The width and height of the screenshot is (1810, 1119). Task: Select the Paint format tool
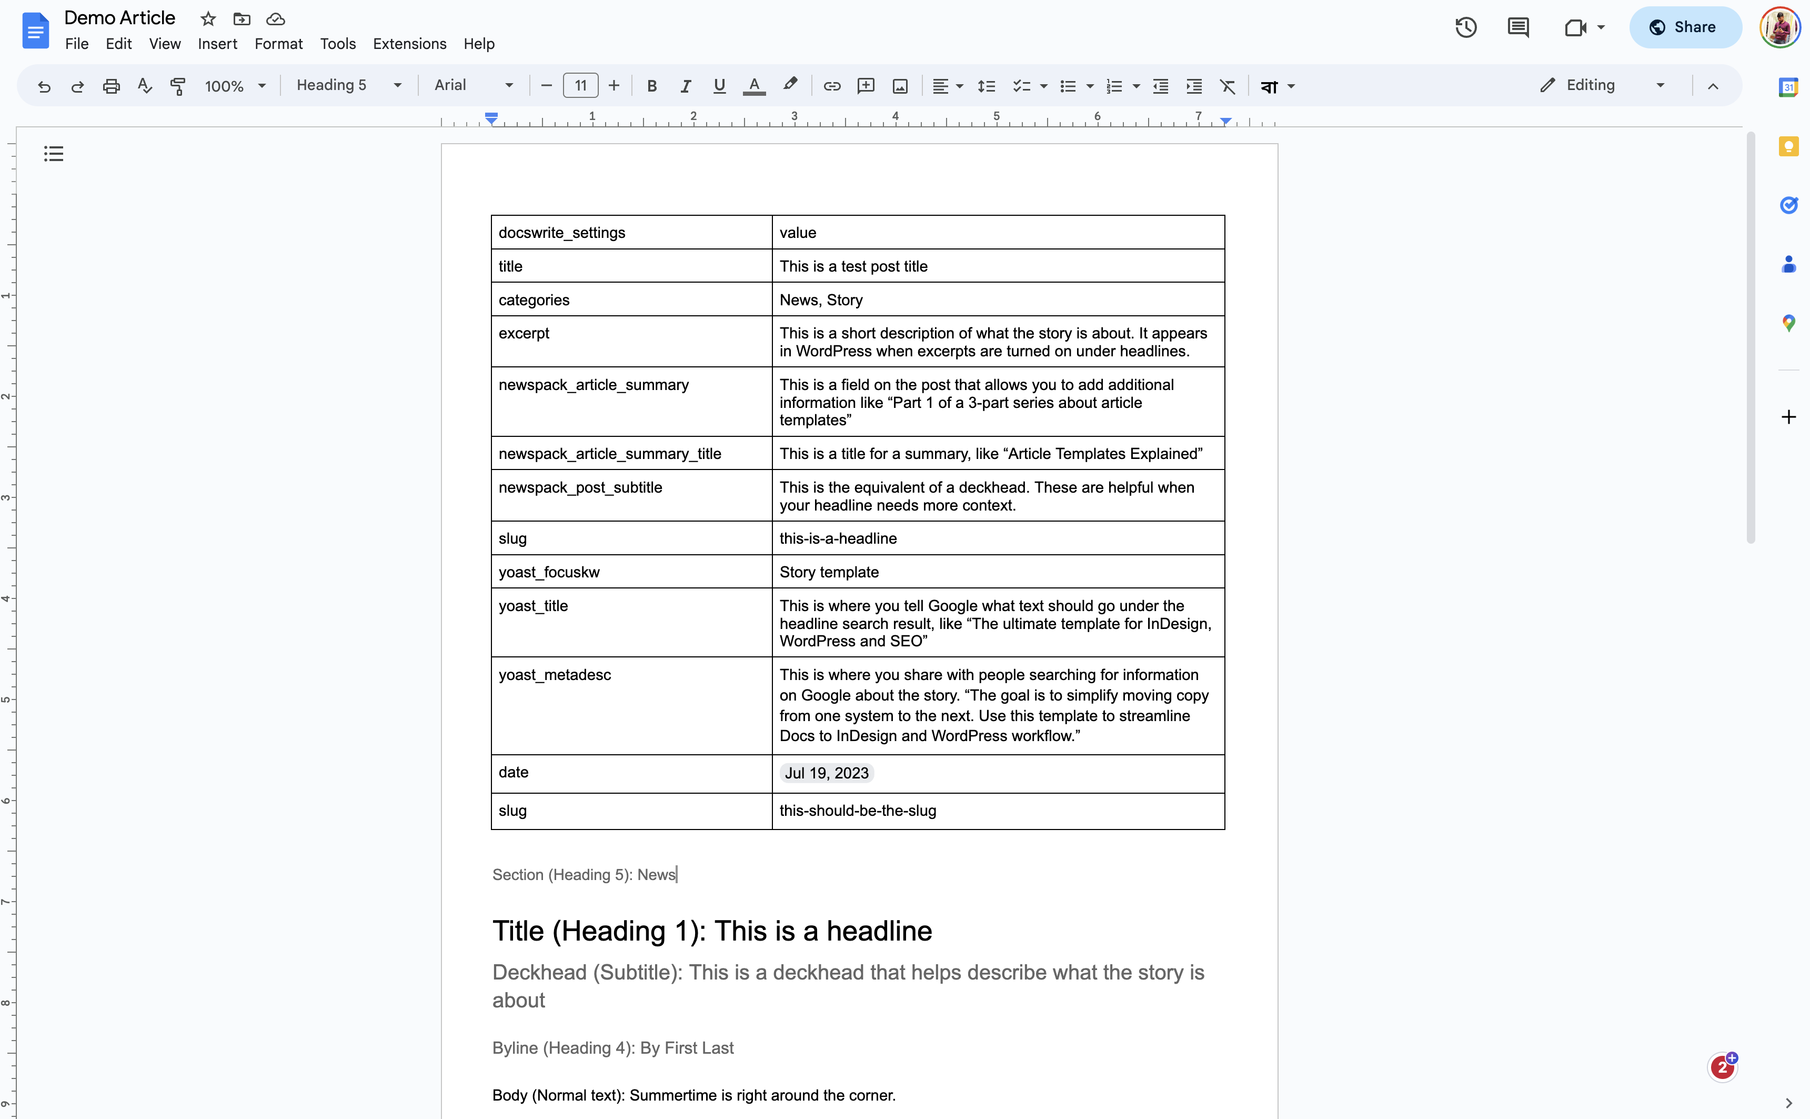click(x=177, y=85)
